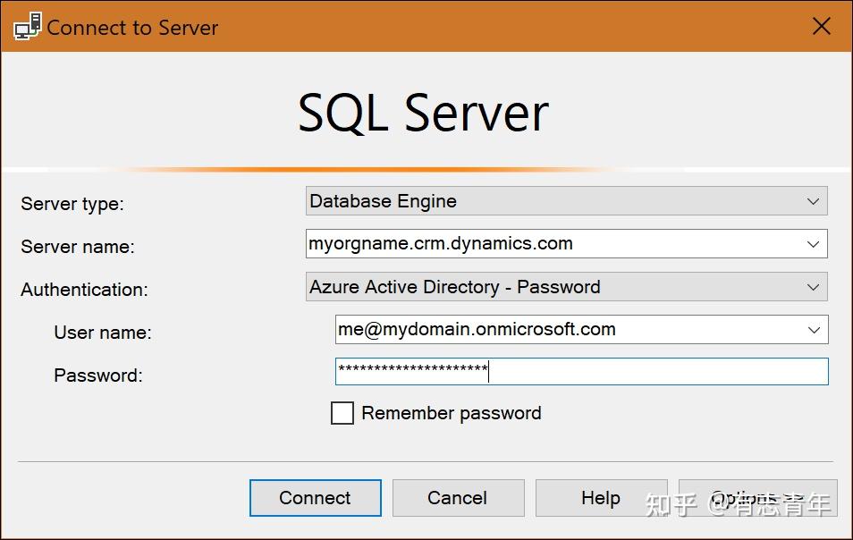Click the Remember password label text
Viewport: 853px width, 540px height.
click(x=451, y=413)
